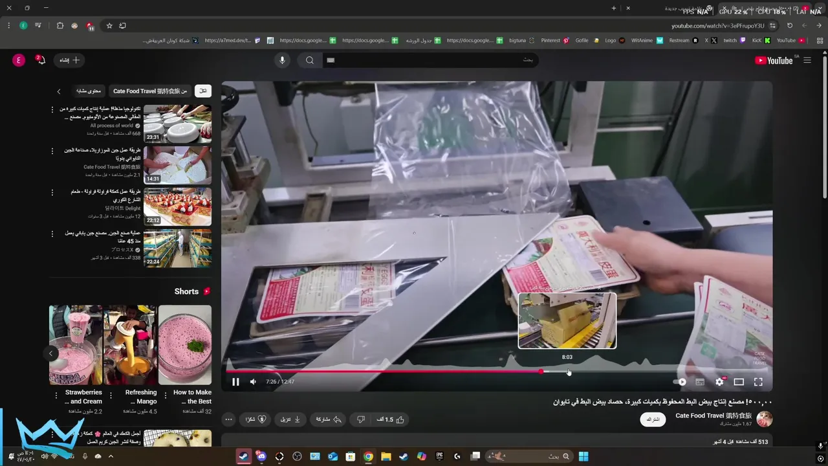Open Chrome from the taskbar
828x466 pixels.
(x=368, y=456)
